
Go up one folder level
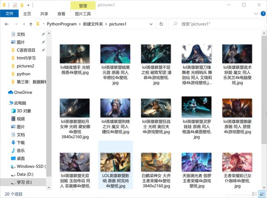tap(31, 24)
